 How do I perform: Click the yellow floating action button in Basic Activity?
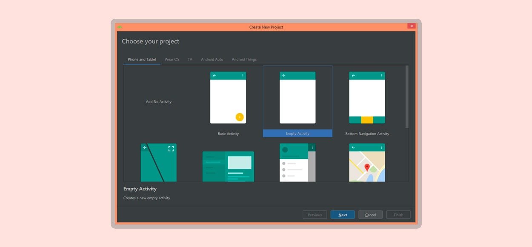pos(239,117)
